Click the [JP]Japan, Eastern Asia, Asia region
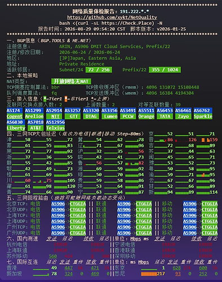Screen dimensions: 222x282 pos(97,58)
